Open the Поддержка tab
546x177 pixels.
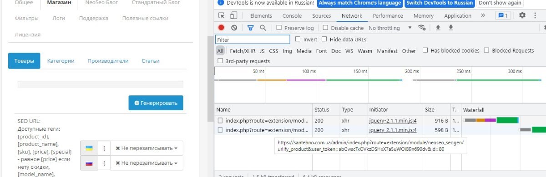tap(93, 18)
